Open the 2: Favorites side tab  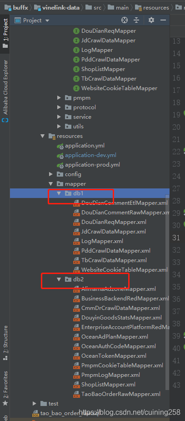[5, 388]
